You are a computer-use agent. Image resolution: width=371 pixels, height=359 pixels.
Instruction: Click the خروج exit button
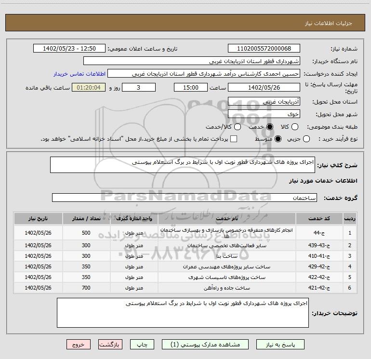[79, 345]
